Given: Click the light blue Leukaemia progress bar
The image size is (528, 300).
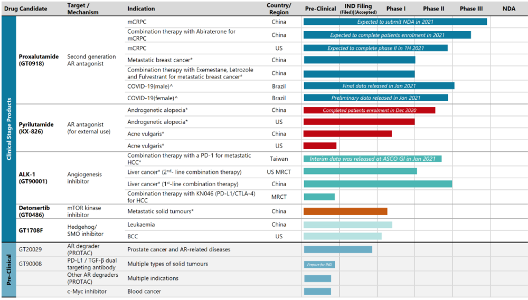Looking at the screenshot, I should pyautogui.click(x=348, y=225).
